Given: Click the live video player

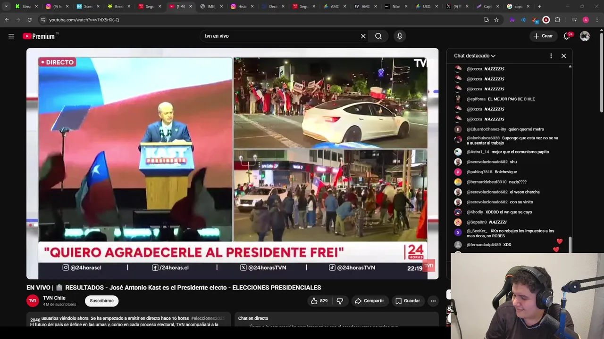Looking at the screenshot, I should point(232,163).
